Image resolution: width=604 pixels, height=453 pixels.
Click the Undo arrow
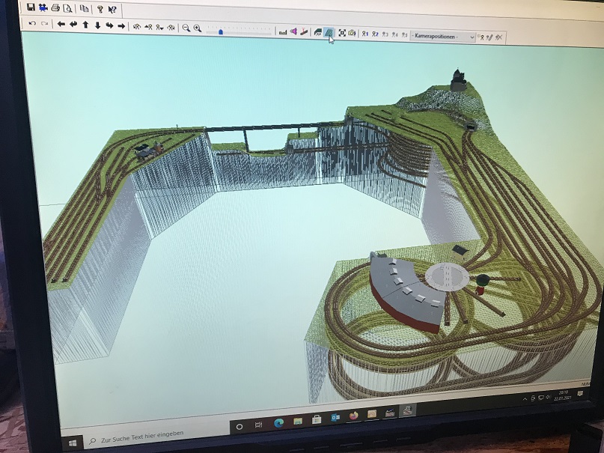click(32, 23)
